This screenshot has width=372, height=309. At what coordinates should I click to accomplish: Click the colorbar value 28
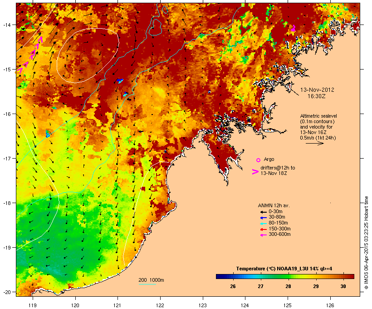[x=288, y=286]
